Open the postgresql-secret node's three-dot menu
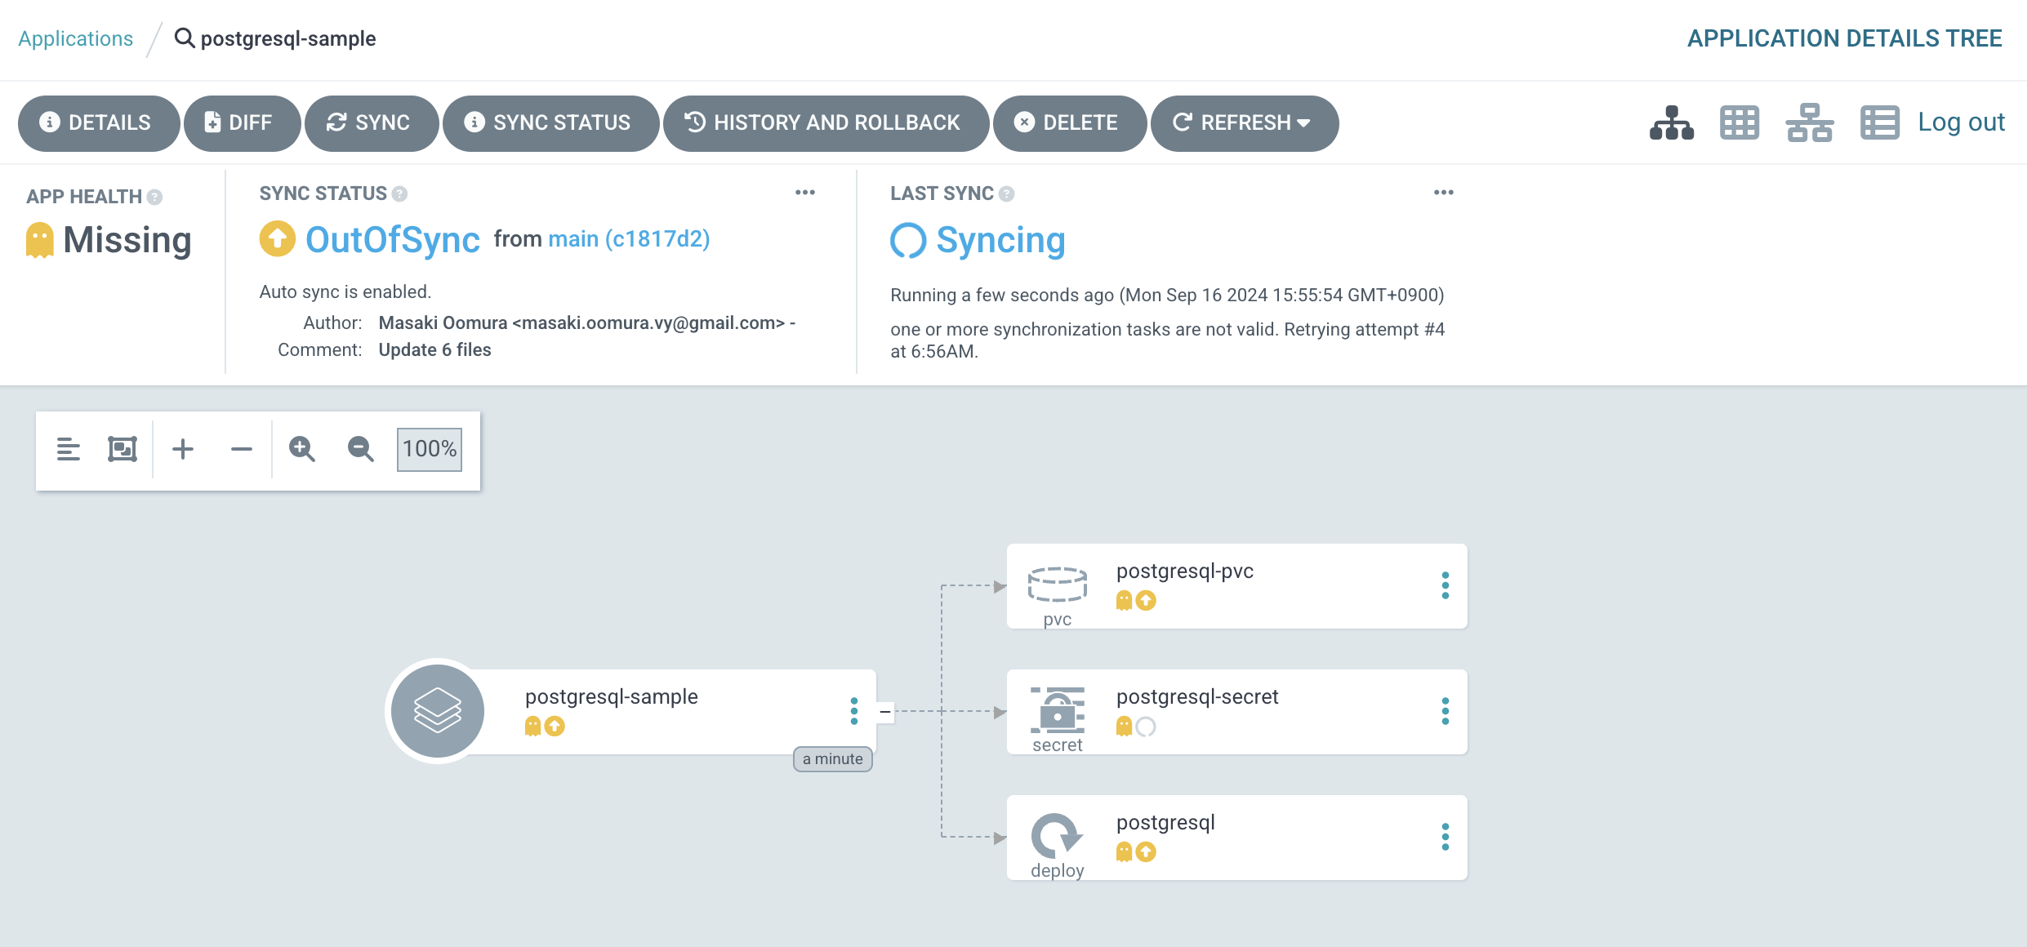 coord(1445,711)
